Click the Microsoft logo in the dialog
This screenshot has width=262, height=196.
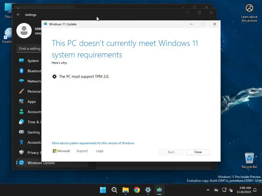[61, 151]
